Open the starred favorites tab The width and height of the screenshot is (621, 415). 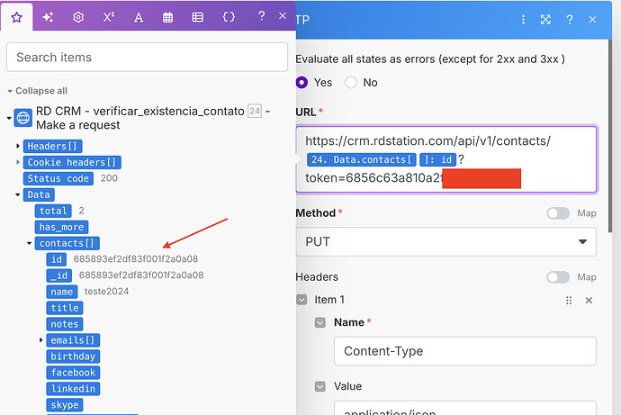16,17
